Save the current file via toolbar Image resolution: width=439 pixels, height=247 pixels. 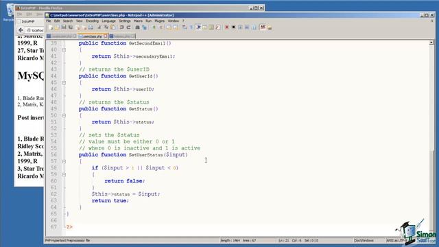(64, 27)
